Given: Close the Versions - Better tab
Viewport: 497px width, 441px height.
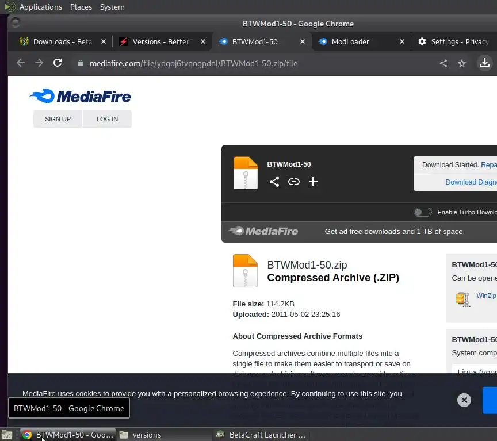Looking at the screenshot, I should pyautogui.click(x=203, y=41).
